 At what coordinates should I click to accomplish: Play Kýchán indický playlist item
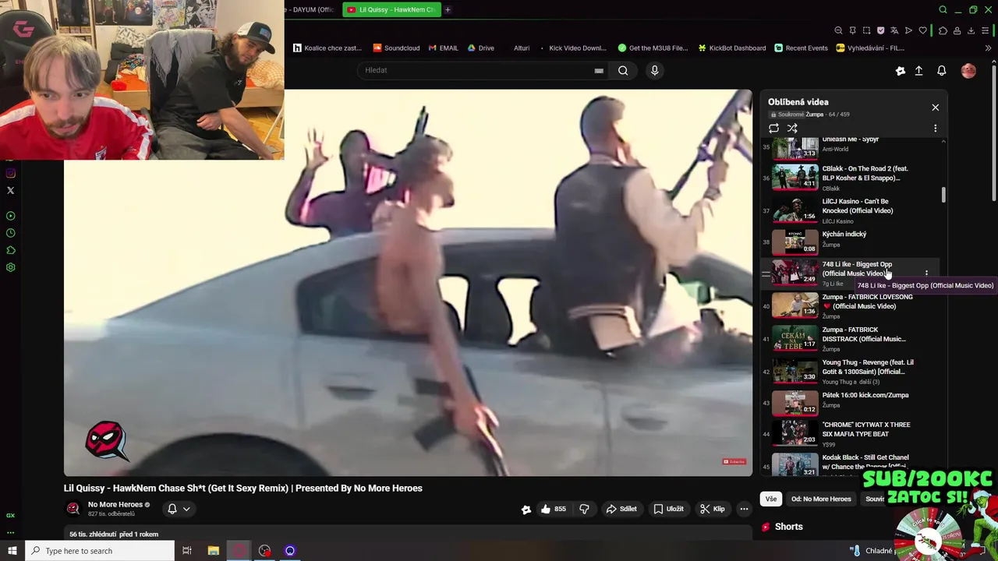tap(850, 241)
